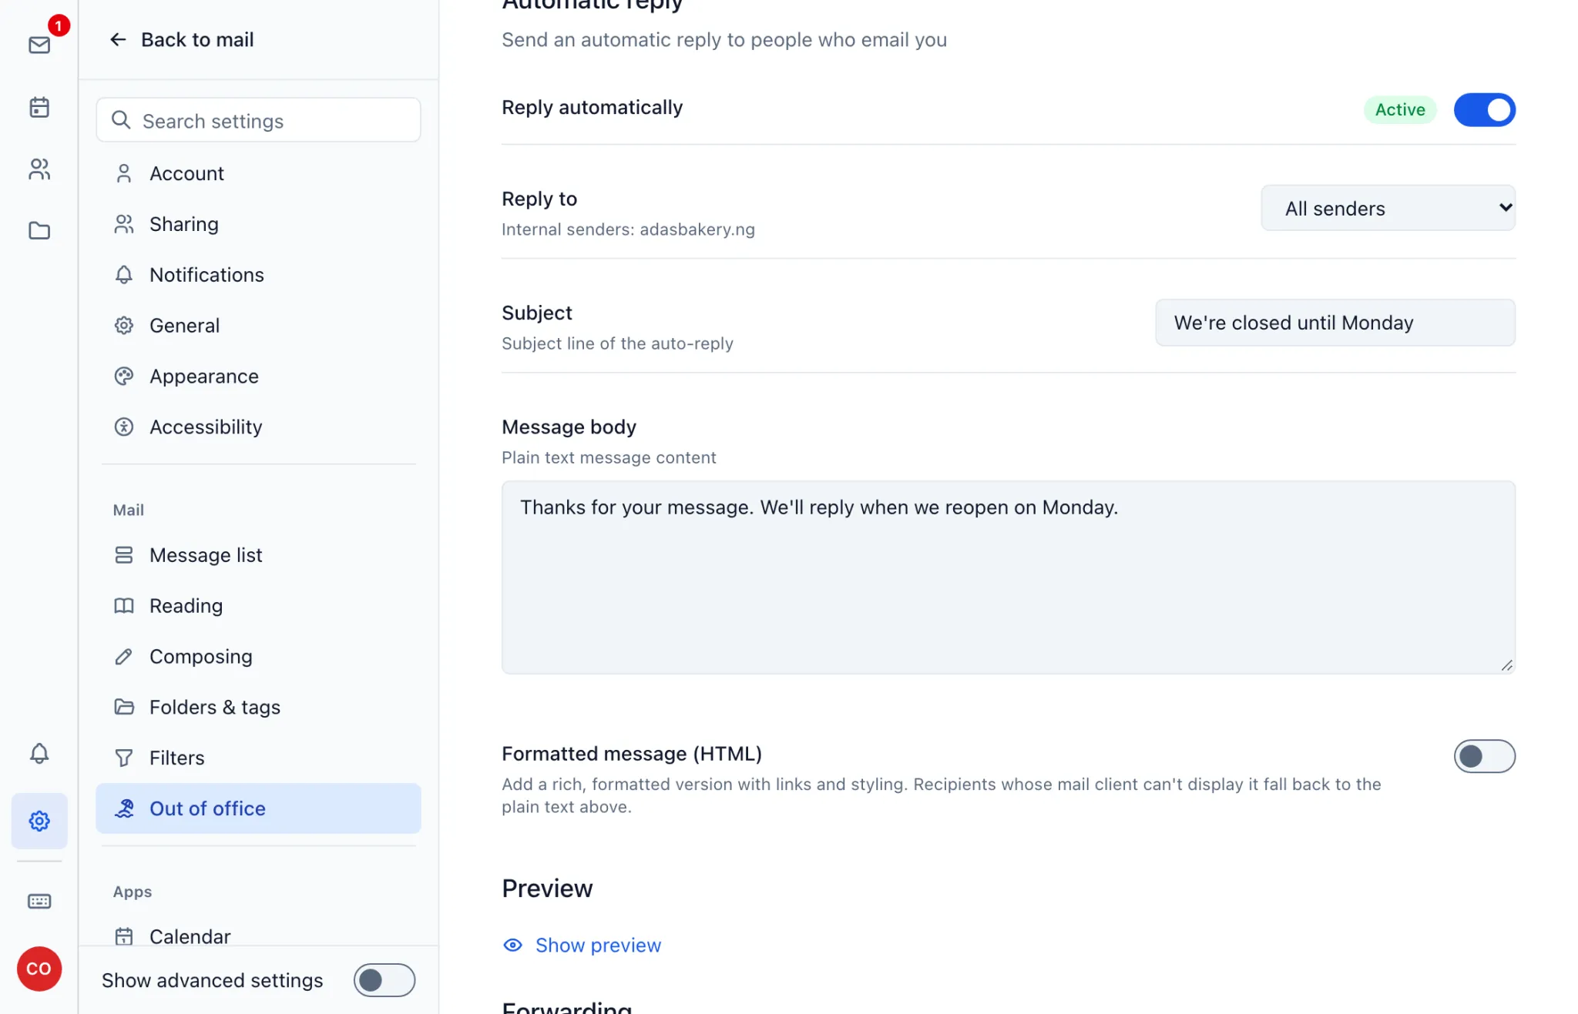Viewport: 1578px width, 1014px height.
Task: Click the Composing pencil icon
Action: pyautogui.click(x=124, y=656)
